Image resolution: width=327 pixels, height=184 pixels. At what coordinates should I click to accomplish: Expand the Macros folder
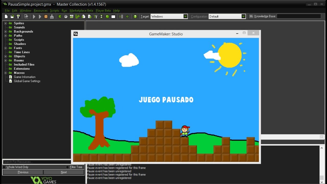tap(5, 73)
